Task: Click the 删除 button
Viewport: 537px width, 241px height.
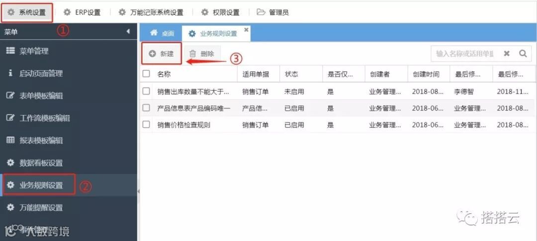Action: (x=202, y=54)
